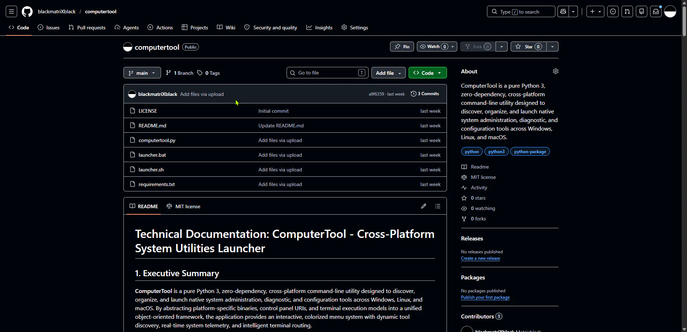
Task: Switch to the Pull requests tab
Action: (x=87, y=28)
